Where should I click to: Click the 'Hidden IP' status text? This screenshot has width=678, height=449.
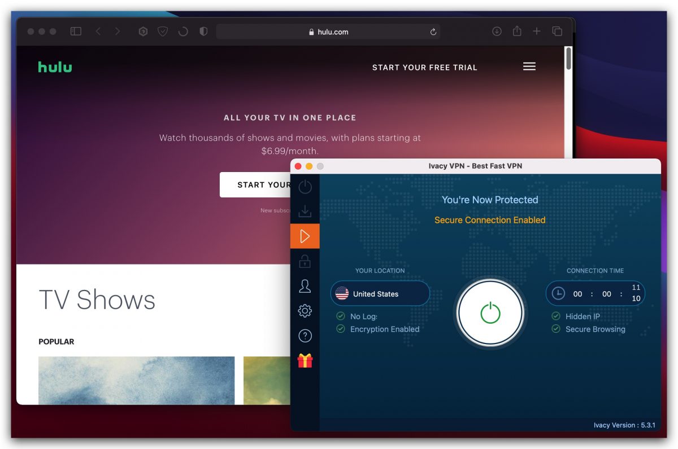click(583, 316)
